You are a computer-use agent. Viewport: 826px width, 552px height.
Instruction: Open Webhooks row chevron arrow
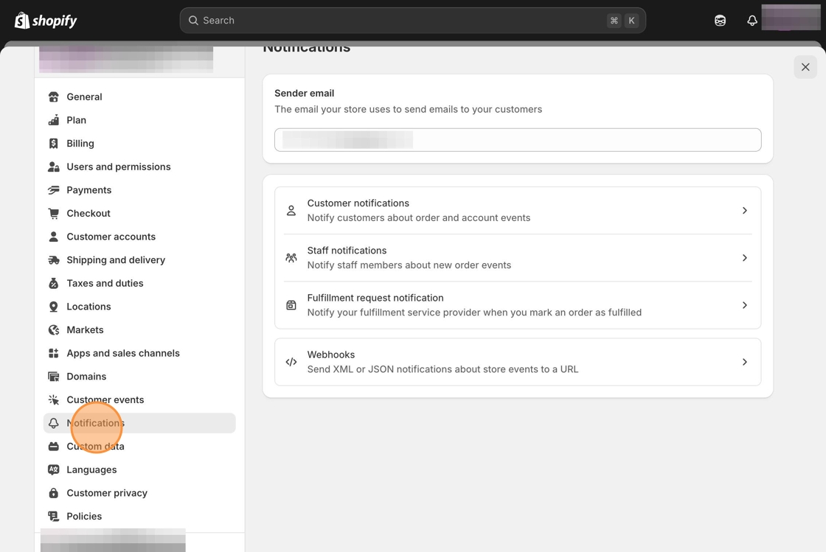click(x=744, y=362)
